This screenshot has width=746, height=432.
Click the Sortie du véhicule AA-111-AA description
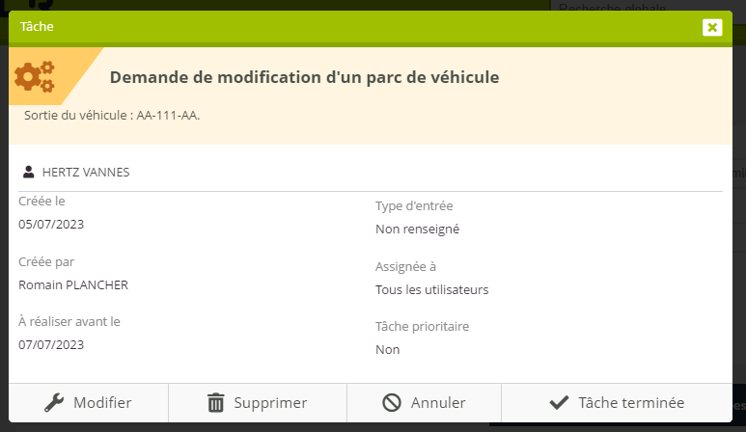[112, 116]
